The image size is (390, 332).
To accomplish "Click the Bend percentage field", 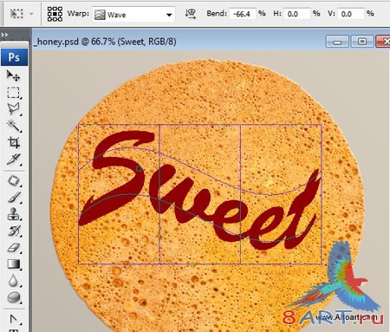I will [x=243, y=14].
